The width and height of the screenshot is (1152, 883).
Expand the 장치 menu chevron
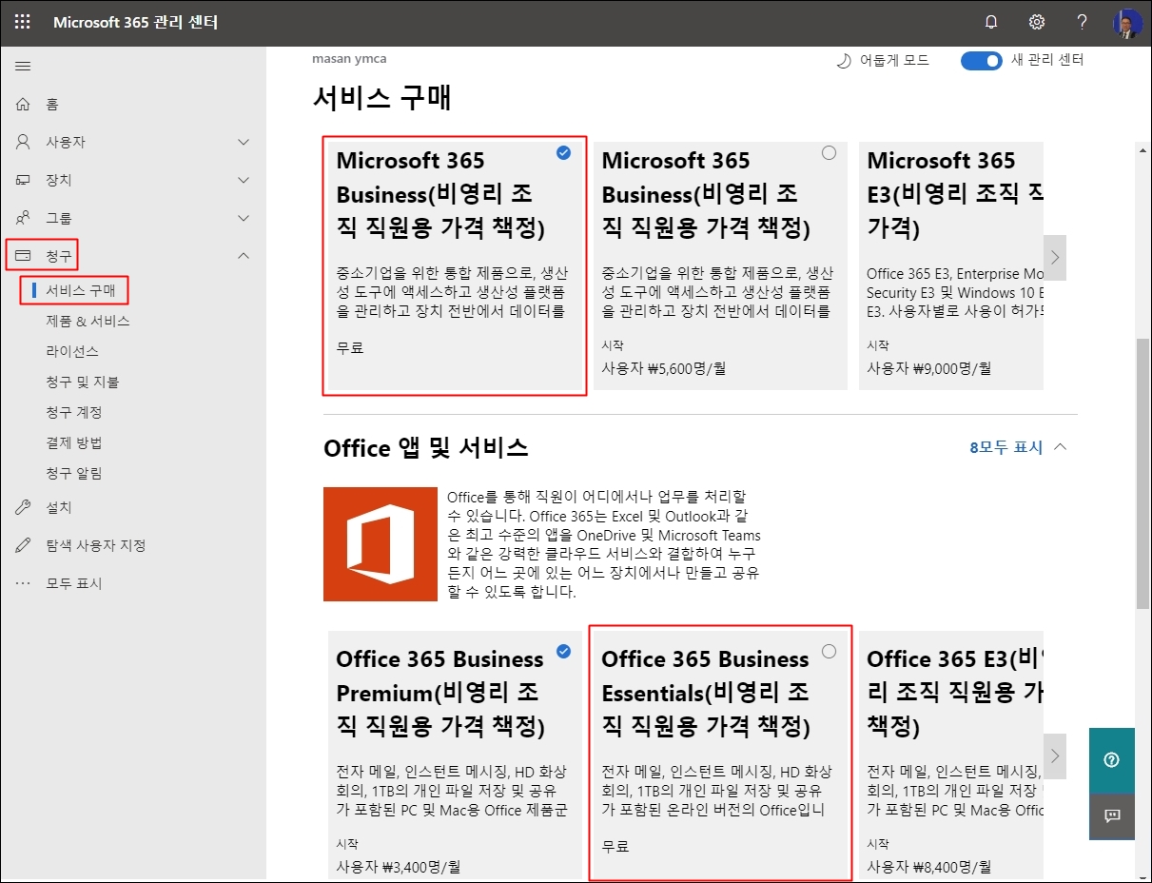(x=244, y=180)
